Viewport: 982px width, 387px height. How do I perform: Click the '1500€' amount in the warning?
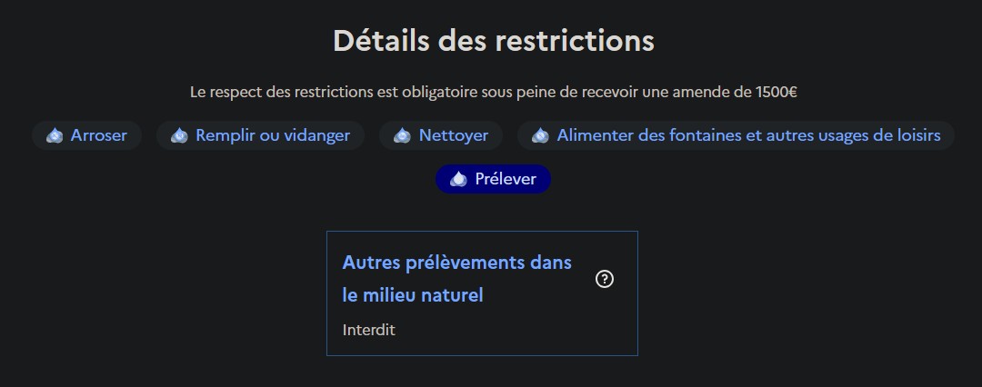click(777, 92)
